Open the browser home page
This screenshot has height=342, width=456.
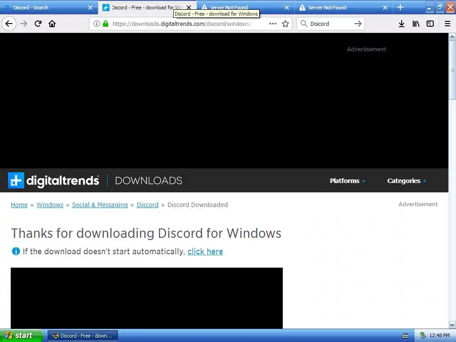click(52, 24)
